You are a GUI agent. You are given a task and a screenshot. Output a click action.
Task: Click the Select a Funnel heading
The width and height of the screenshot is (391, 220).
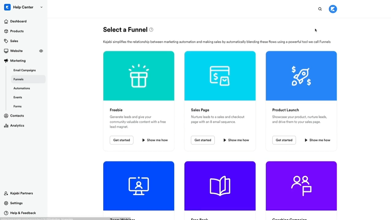(x=125, y=30)
